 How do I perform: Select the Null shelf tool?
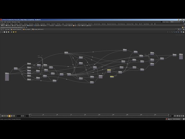pos(79,25)
